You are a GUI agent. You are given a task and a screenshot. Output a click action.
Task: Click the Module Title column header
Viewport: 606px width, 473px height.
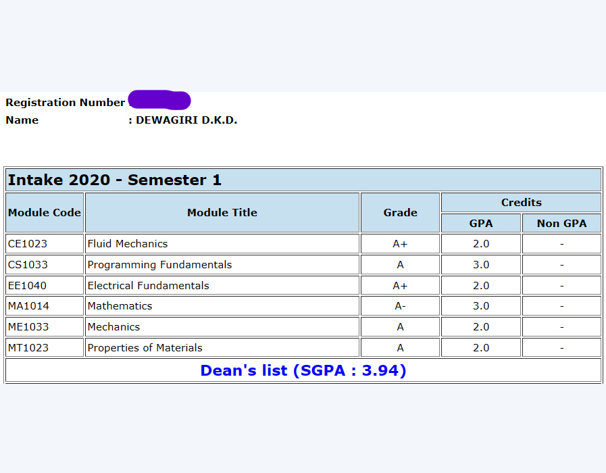click(222, 212)
